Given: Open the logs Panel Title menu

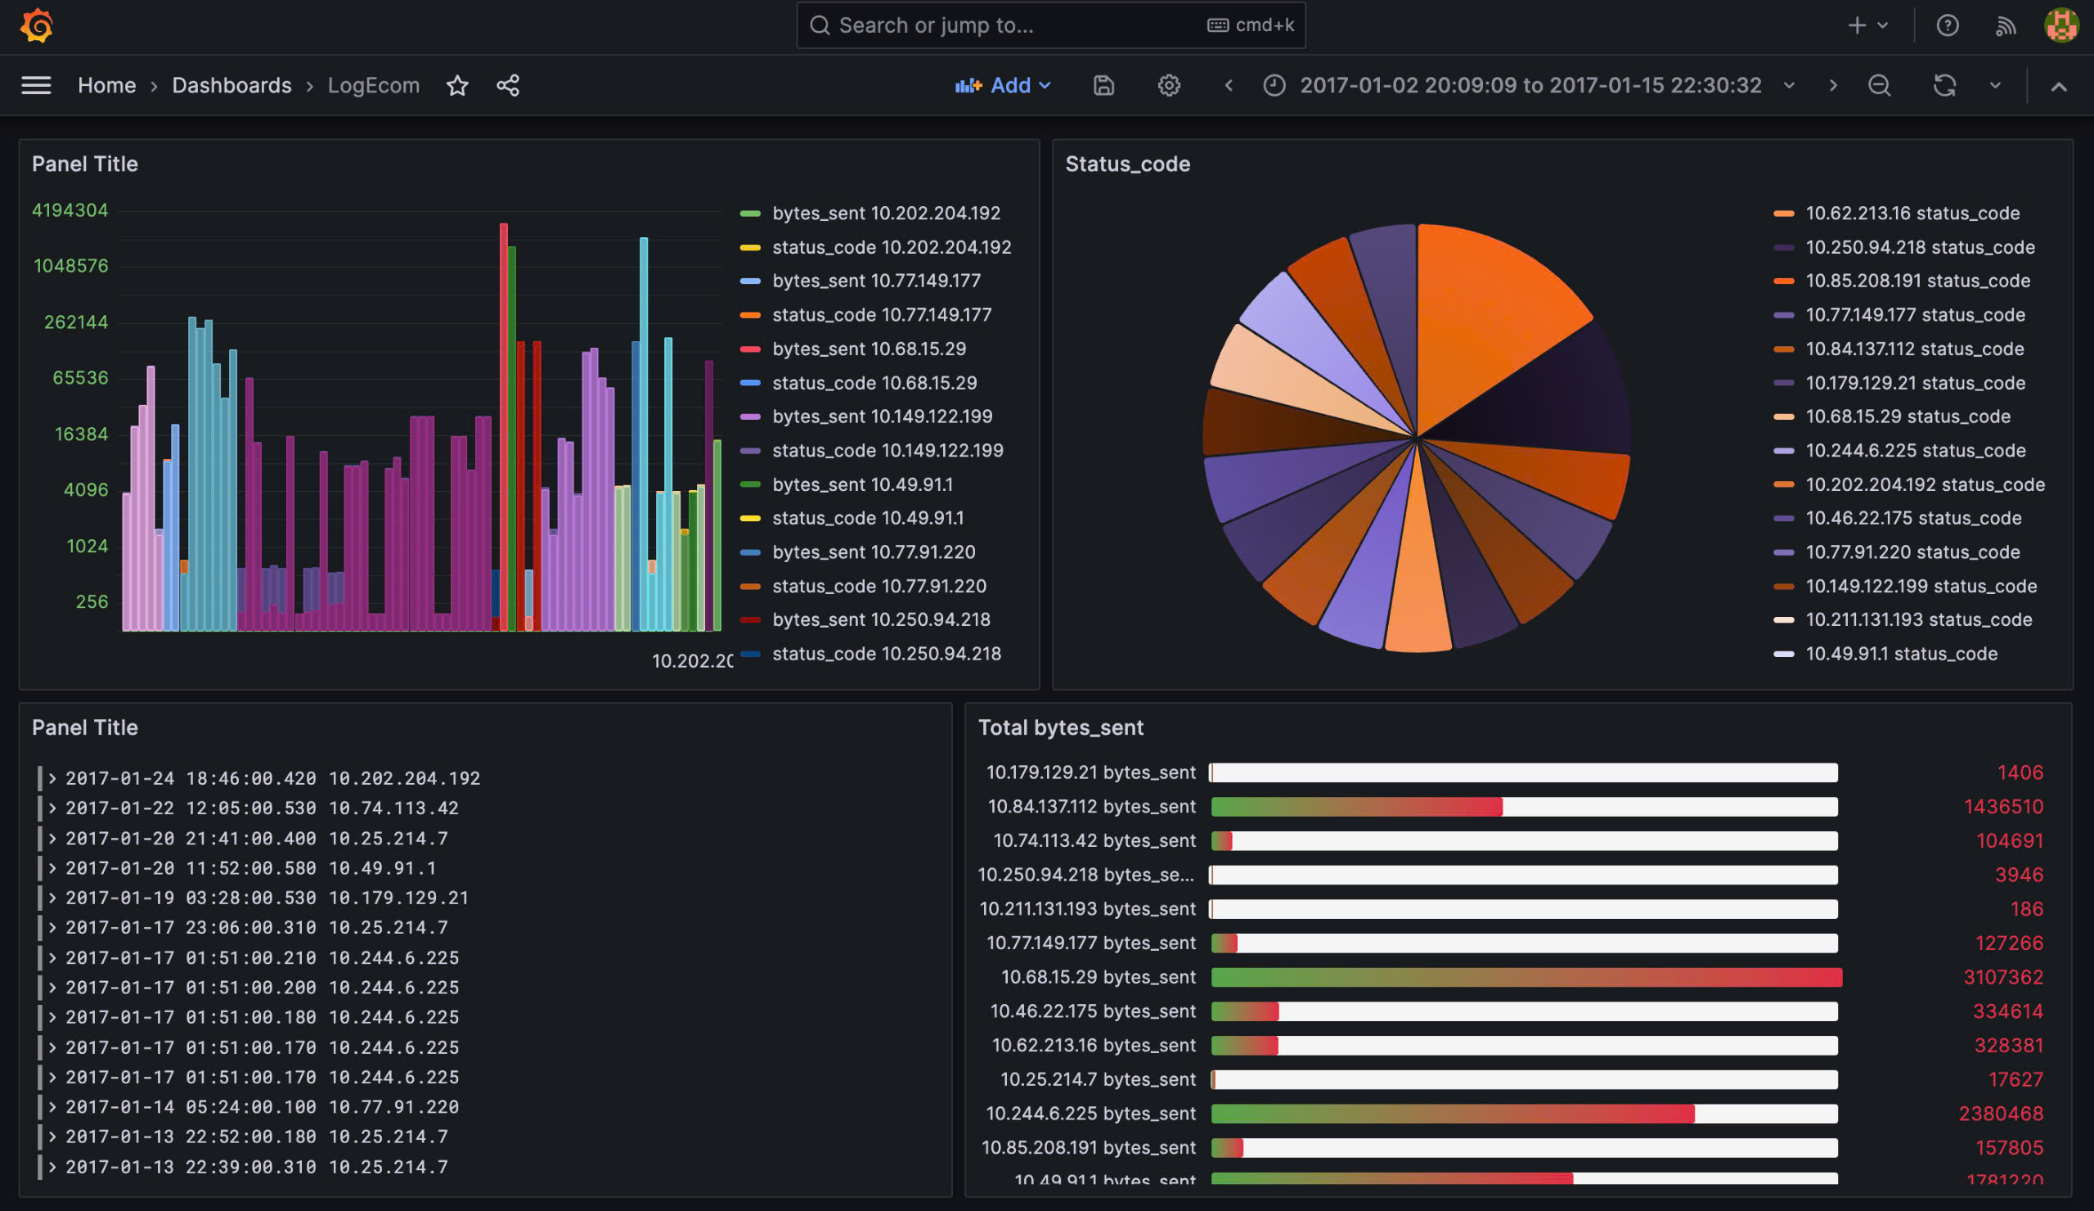Looking at the screenshot, I should click(x=85, y=727).
